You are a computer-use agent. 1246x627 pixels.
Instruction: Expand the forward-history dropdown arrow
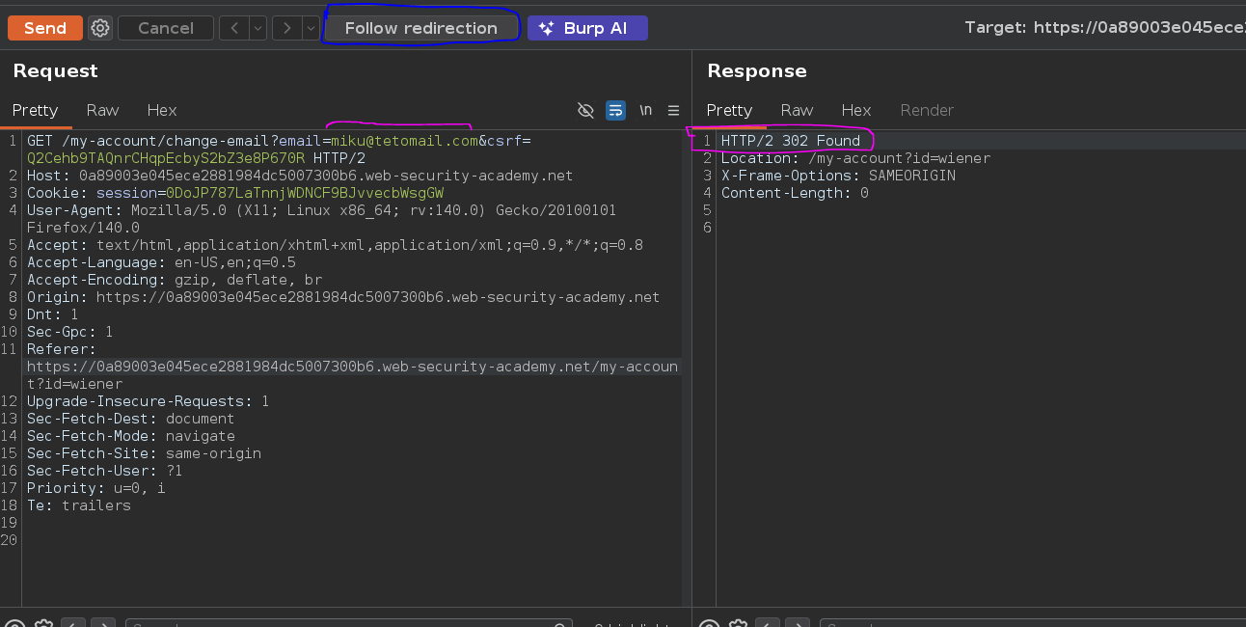[311, 28]
